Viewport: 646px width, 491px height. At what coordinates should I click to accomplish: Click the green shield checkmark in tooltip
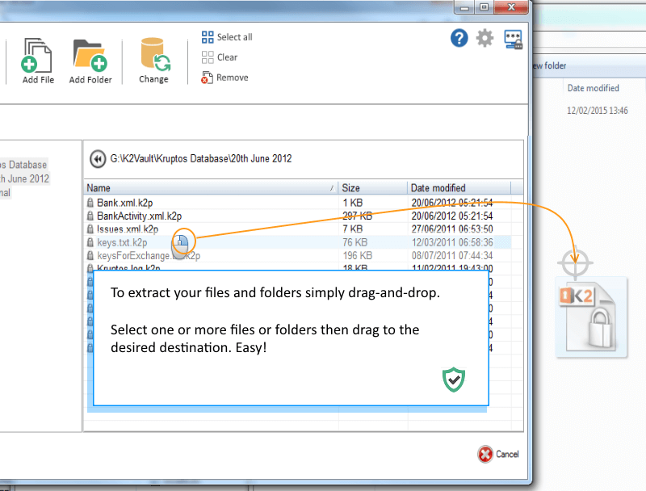pos(454,379)
